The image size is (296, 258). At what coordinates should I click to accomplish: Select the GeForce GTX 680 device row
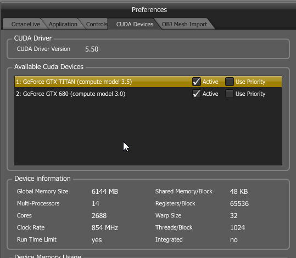tap(148, 94)
